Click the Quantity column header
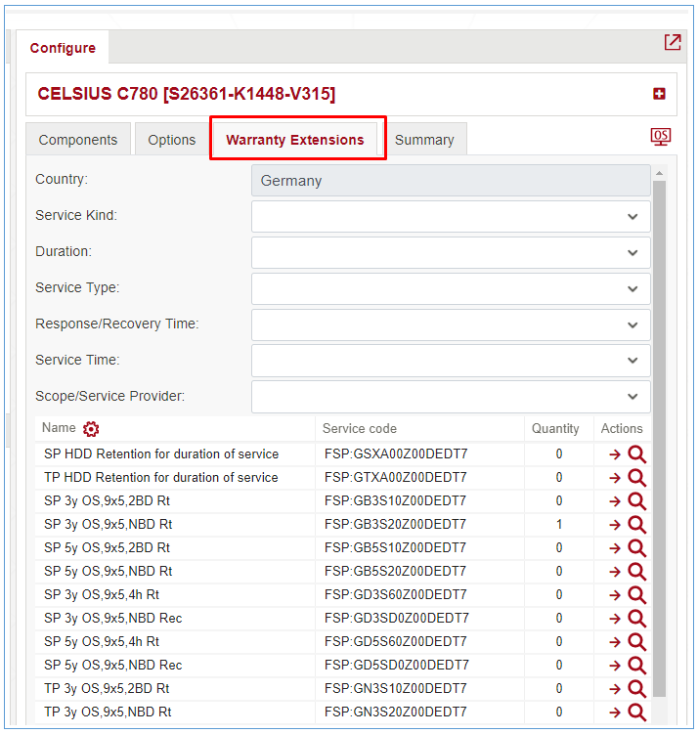698x734 pixels. pos(555,428)
